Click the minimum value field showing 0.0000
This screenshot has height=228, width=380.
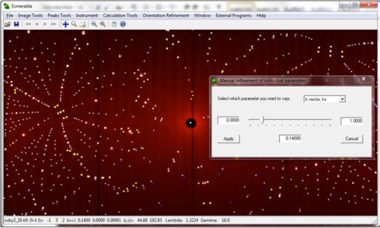click(229, 121)
